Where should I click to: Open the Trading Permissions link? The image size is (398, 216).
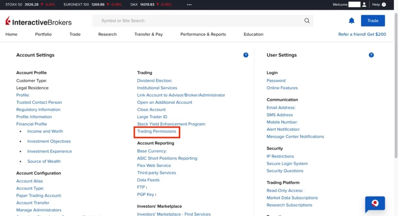point(157,131)
